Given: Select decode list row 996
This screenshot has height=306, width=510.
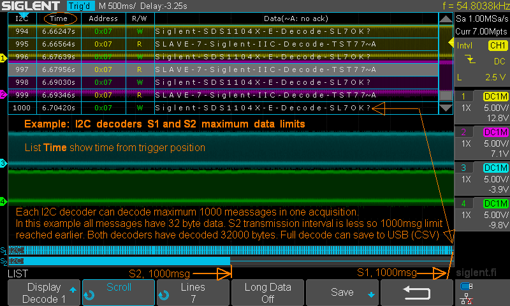Looking at the screenshot, I should (x=223, y=57).
